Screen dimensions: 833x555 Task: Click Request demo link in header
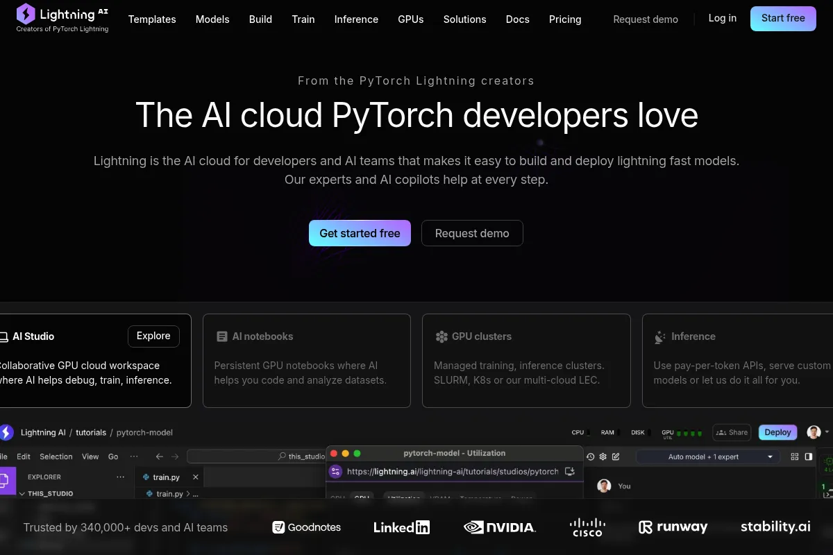point(646,19)
